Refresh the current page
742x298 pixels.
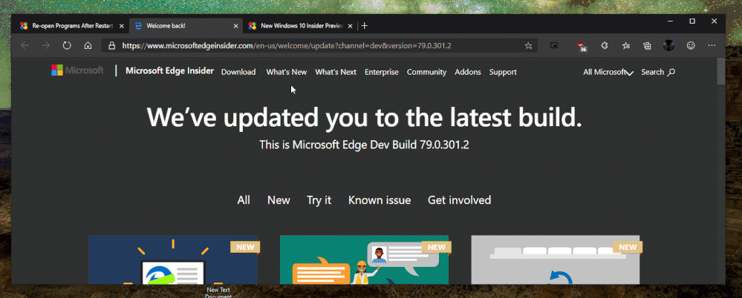tap(67, 45)
